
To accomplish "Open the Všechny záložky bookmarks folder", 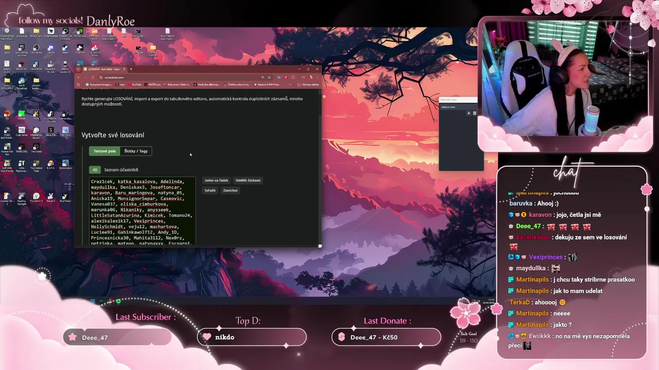I will coord(308,84).
